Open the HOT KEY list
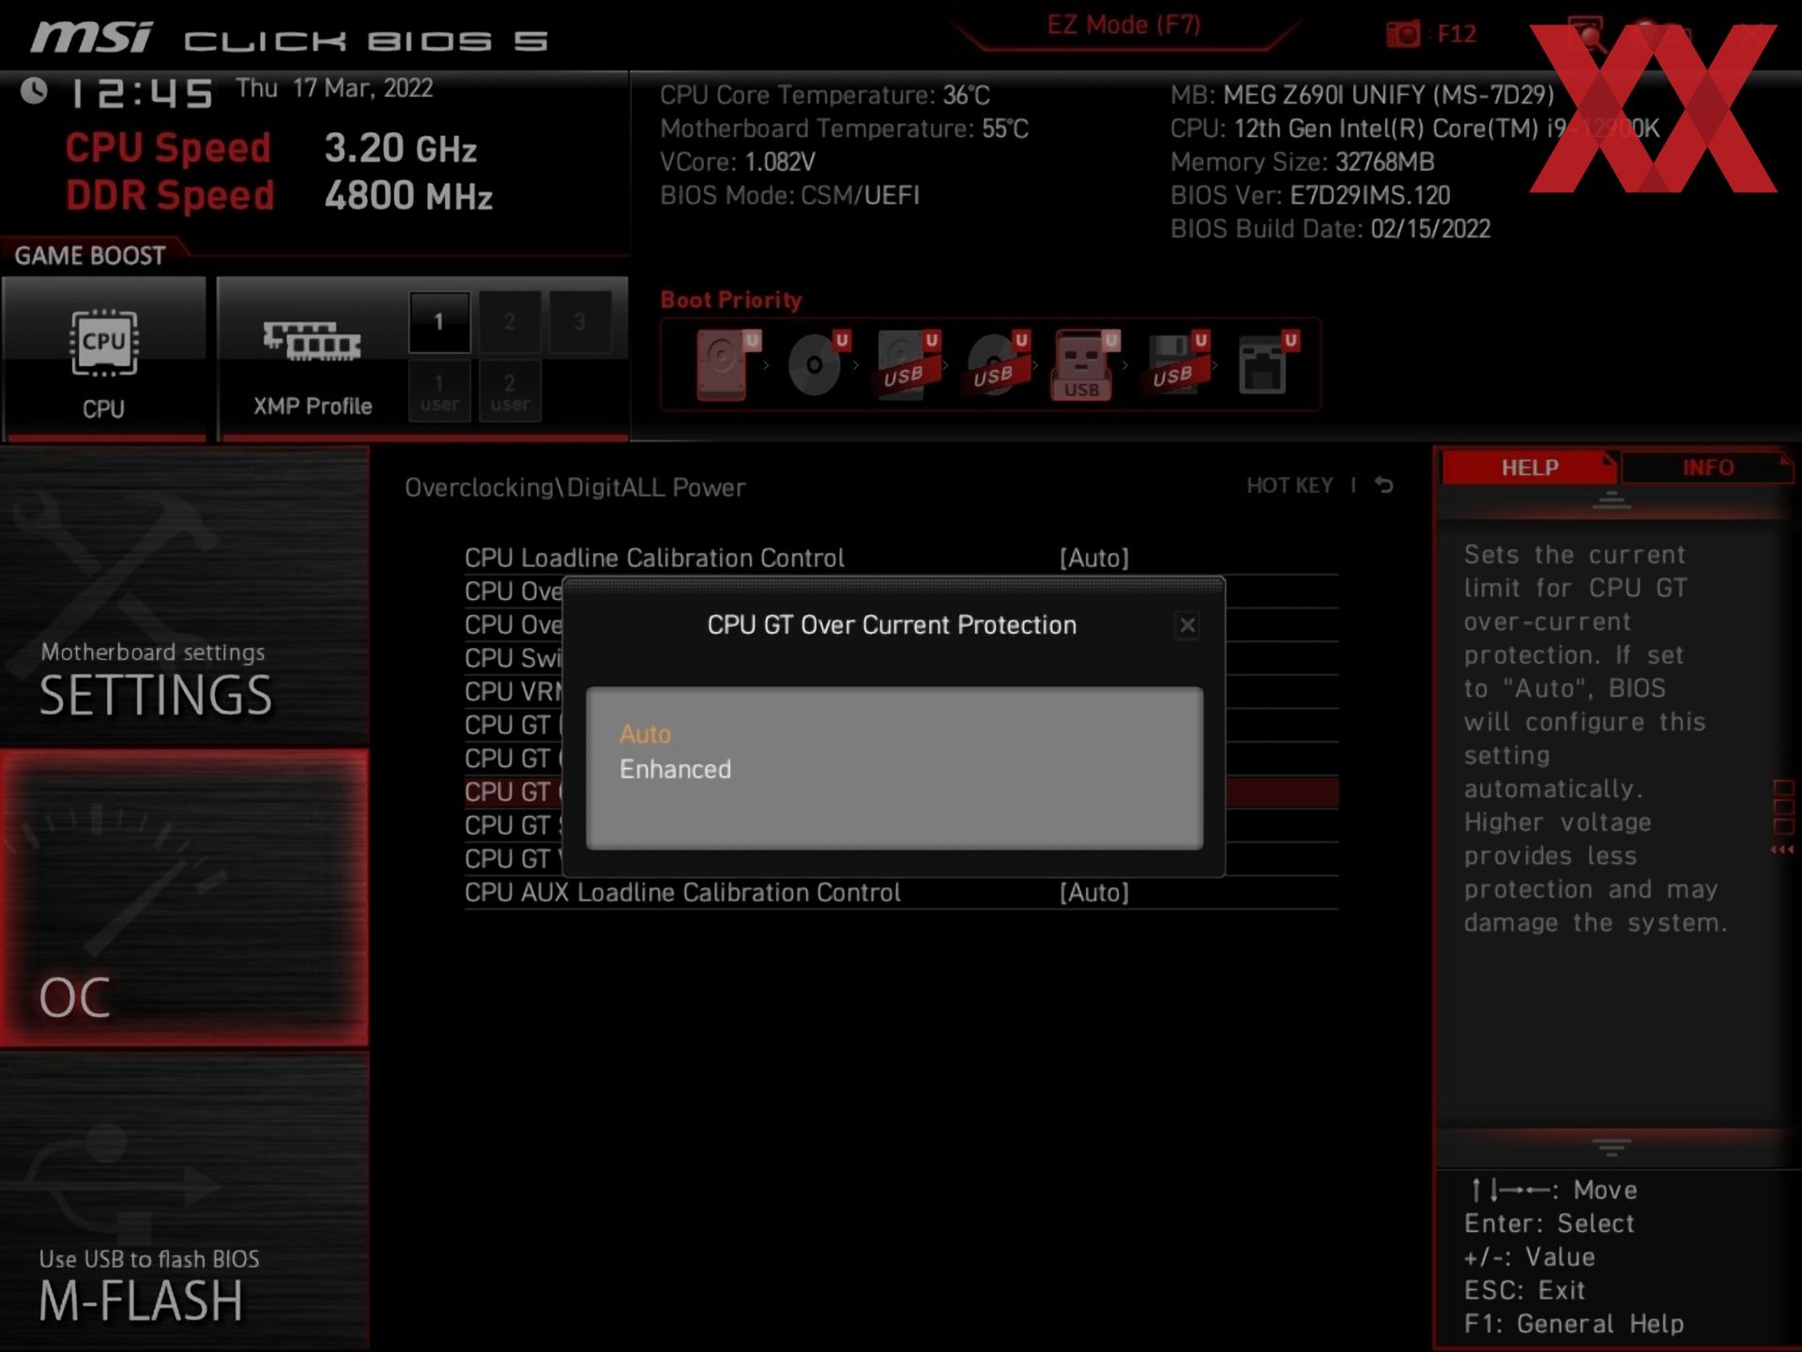Image resolution: width=1802 pixels, height=1352 pixels. click(1290, 485)
